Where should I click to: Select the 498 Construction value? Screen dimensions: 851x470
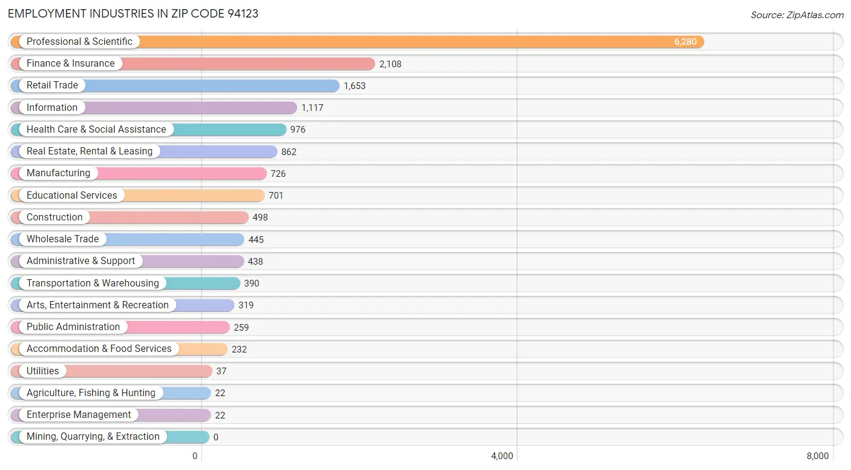pos(260,217)
